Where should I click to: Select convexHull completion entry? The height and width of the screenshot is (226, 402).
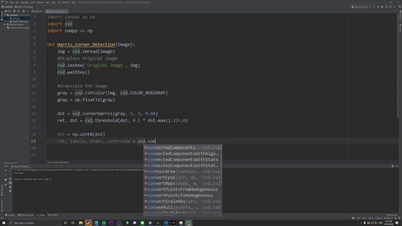pos(183,207)
